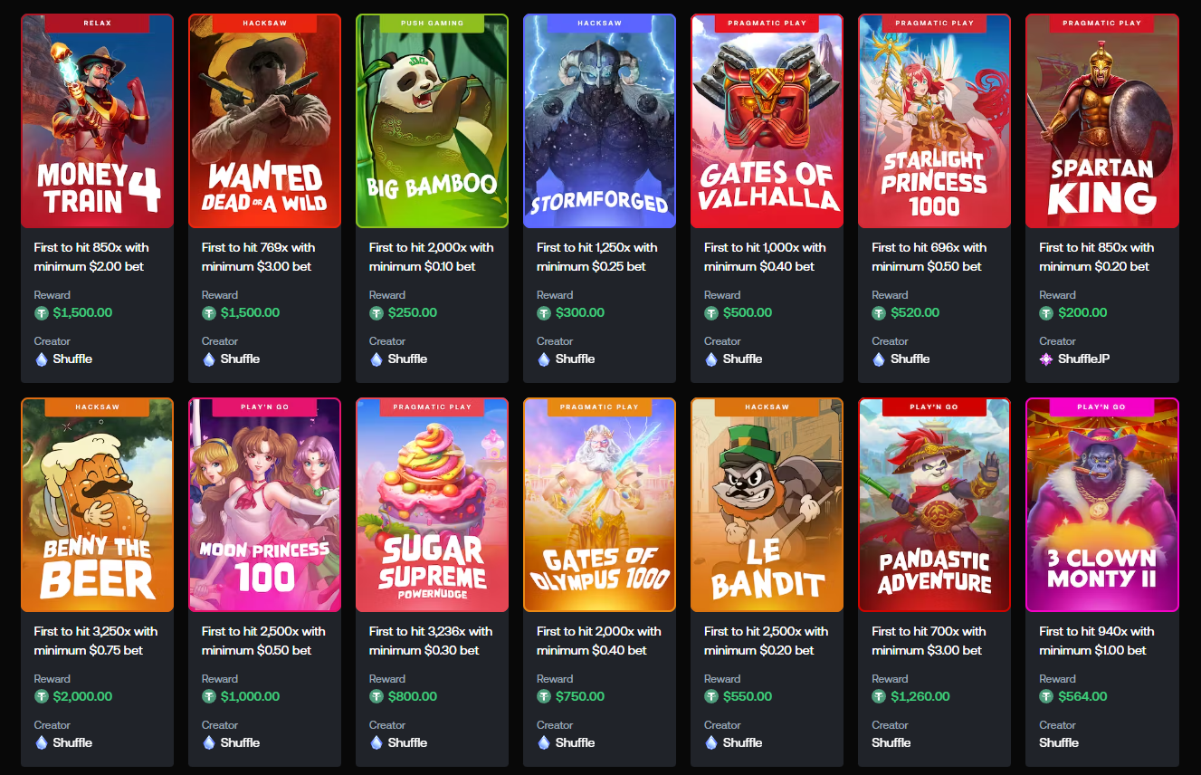
Task: Select the Starlight Princess 1000 thumbnail
Action: point(934,120)
